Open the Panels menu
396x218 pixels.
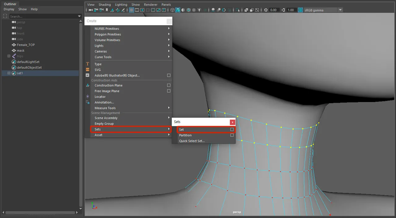[166, 5]
